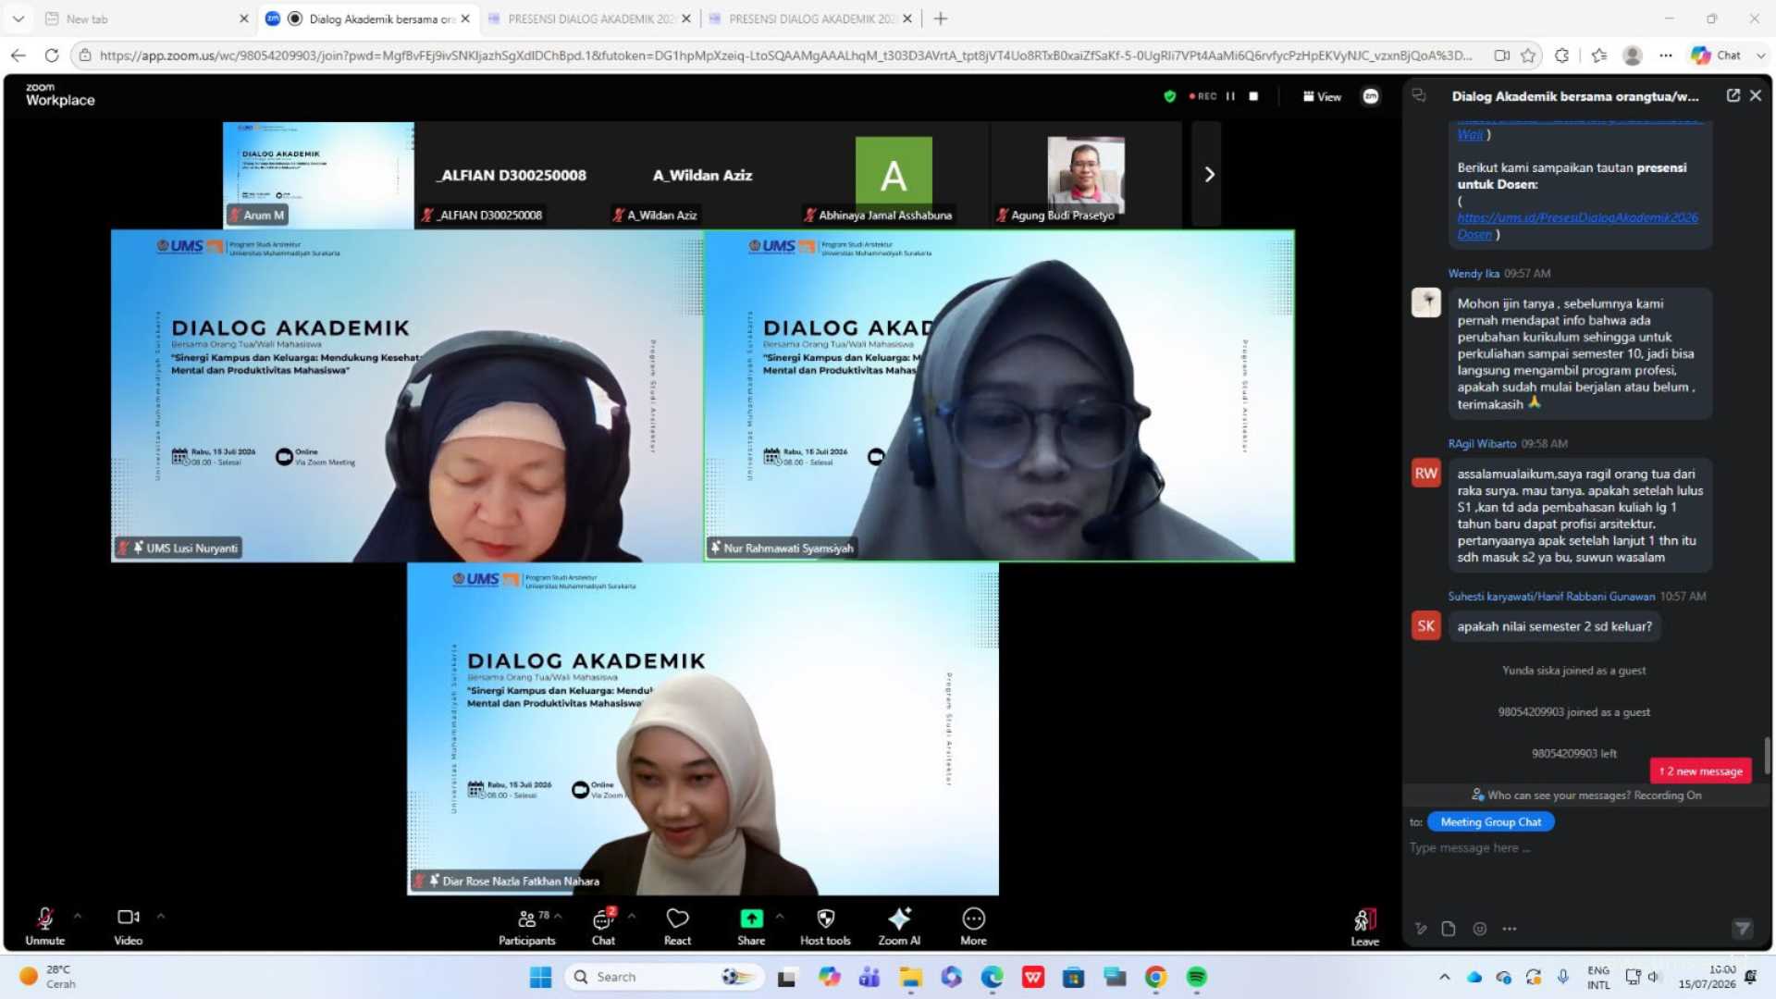Jump to the 2 new messages
Image resolution: width=1776 pixels, height=999 pixels.
click(1700, 771)
